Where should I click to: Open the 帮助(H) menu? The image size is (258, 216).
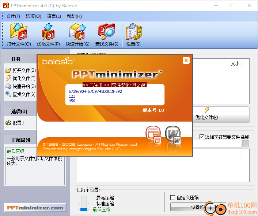pyautogui.click(x=74, y=16)
